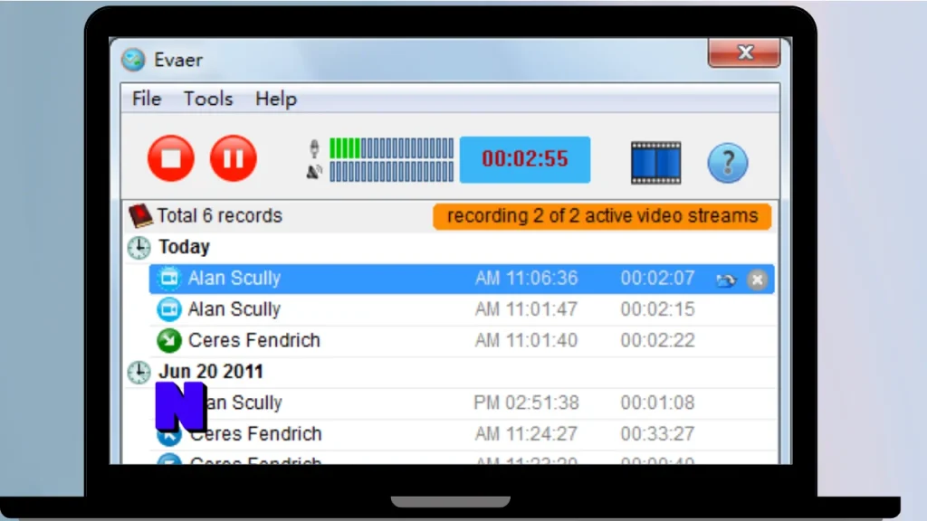This screenshot has width=927, height=521.
Task: Click the AM 11:01:47 time value
Action: (526, 309)
